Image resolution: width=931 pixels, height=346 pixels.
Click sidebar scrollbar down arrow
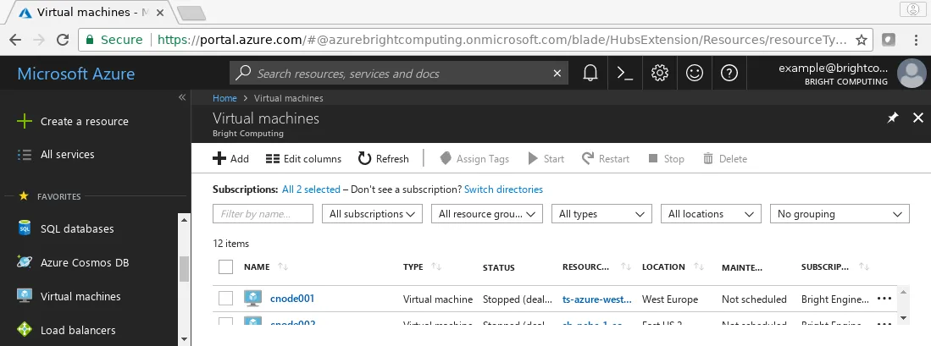point(184,339)
